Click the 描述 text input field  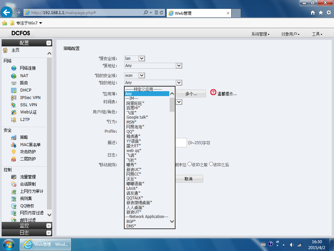coord(181,142)
